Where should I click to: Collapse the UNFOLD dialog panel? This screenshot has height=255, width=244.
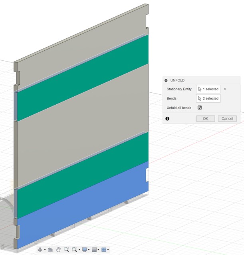click(x=166, y=80)
